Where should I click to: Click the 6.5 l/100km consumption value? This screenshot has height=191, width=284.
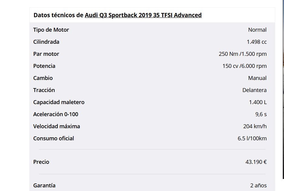click(252, 138)
